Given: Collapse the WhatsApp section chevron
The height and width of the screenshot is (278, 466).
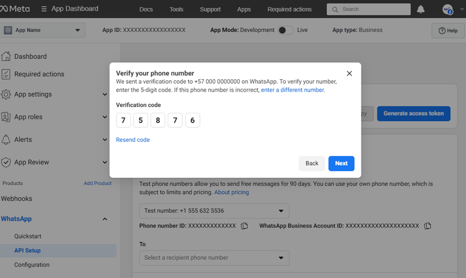Looking at the screenshot, I should (105, 219).
